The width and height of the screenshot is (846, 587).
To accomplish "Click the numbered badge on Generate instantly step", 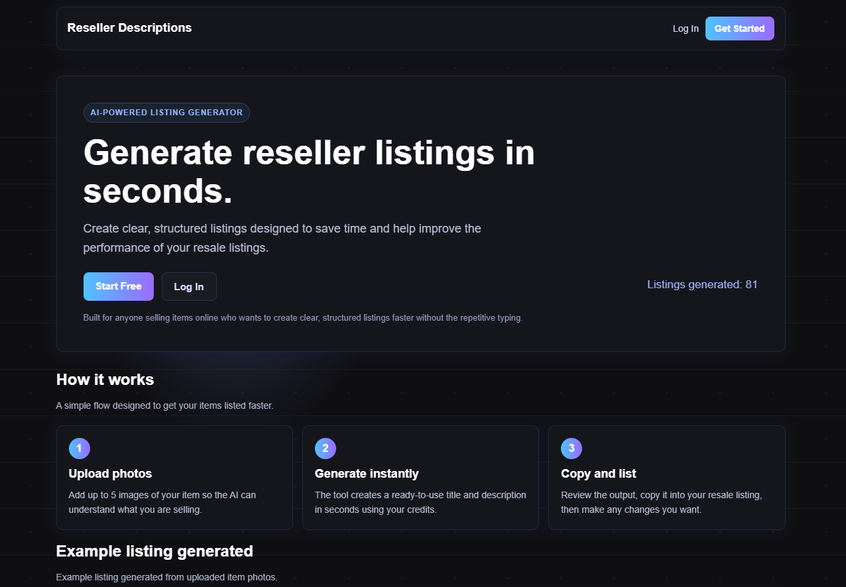I will coord(326,449).
